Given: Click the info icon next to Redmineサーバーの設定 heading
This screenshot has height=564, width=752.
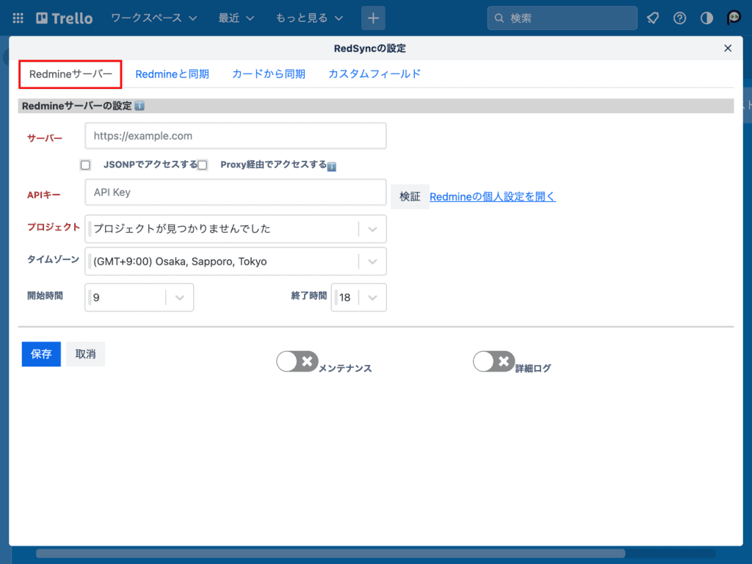Looking at the screenshot, I should coord(140,105).
